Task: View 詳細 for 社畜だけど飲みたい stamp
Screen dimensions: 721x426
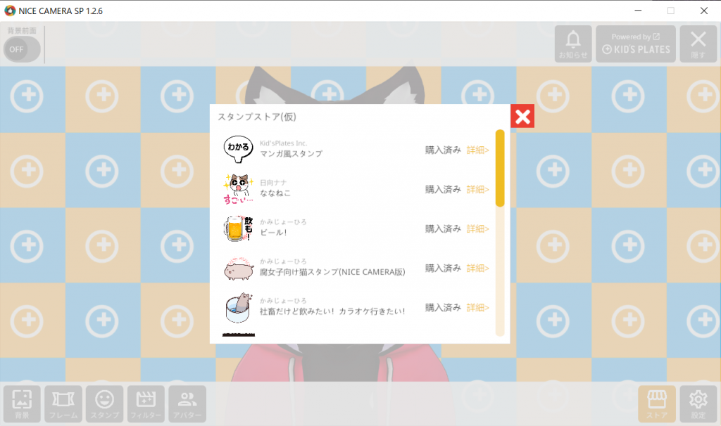Action: 478,308
